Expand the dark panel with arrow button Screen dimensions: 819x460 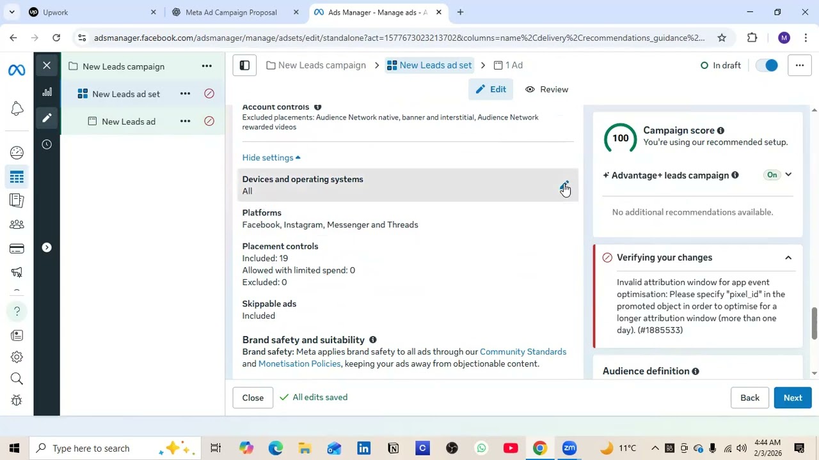coord(47,247)
